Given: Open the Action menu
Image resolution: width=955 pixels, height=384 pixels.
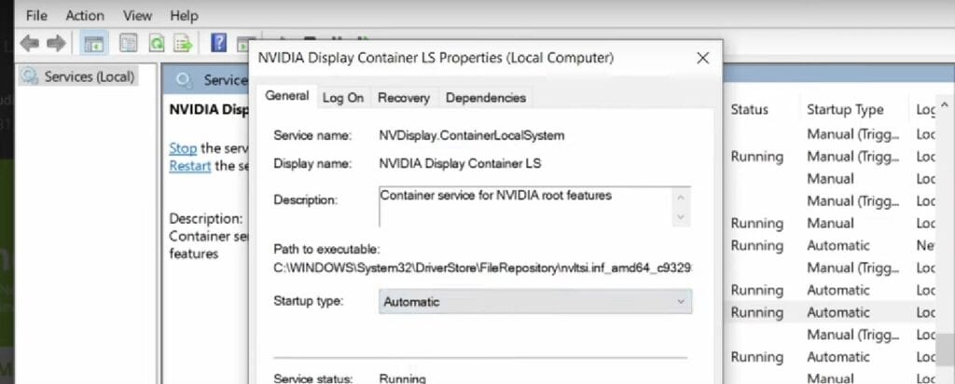Looking at the screenshot, I should [85, 15].
